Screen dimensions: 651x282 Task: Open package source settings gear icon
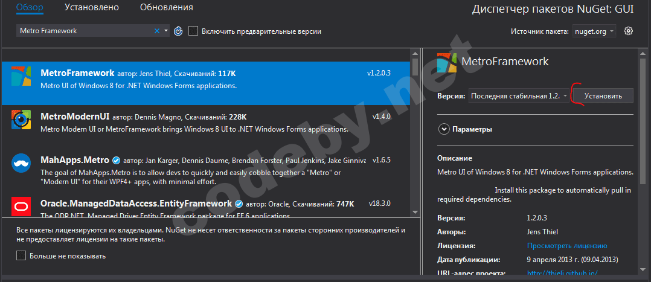pyautogui.click(x=629, y=31)
